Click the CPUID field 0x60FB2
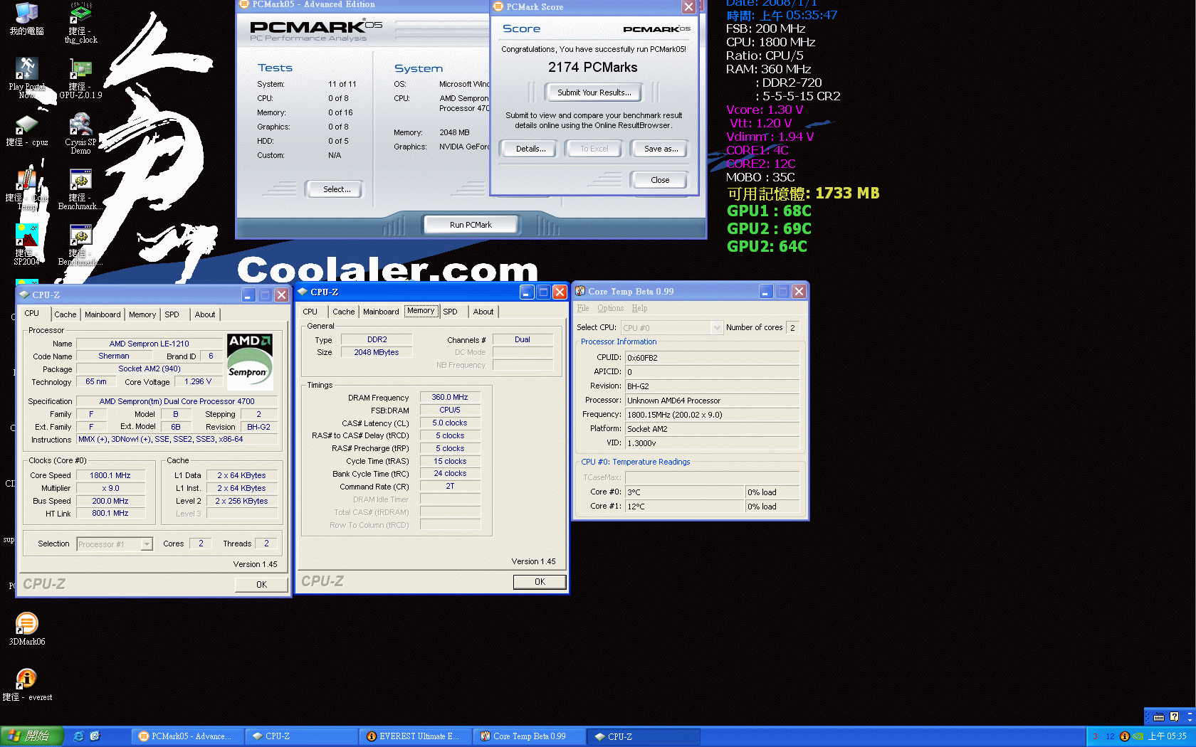Image resolution: width=1196 pixels, height=747 pixels. [712, 358]
